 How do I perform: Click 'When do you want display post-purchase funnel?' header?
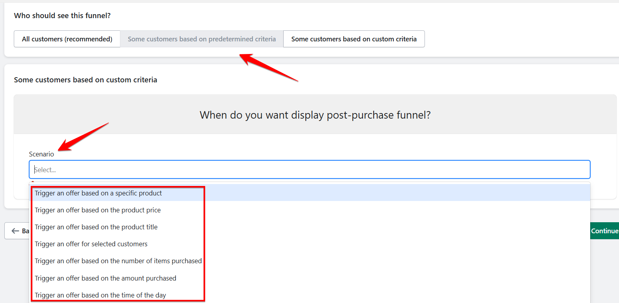coord(315,115)
